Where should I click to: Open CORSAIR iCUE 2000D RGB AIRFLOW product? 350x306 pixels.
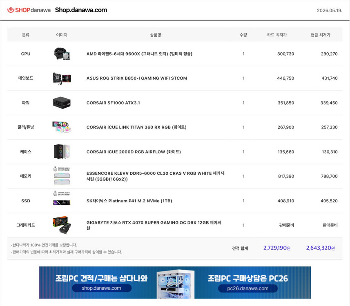[x=134, y=152]
